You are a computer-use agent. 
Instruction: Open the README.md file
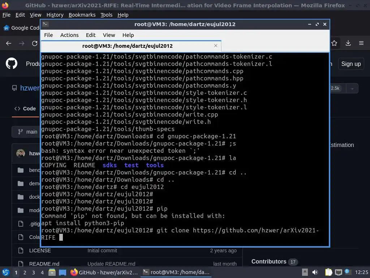[x=44, y=264]
